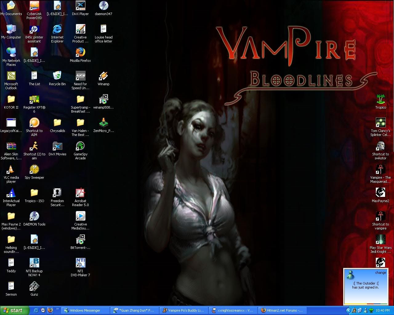
Task: Open DivX Movies shortcut
Action: coord(57,148)
